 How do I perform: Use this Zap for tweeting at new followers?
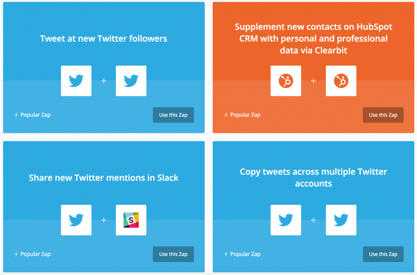tap(173, 115)
